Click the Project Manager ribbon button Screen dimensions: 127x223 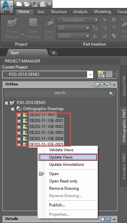(x=13, y=29)
